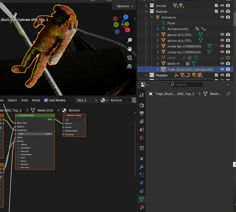Open the Object properties tab
This screenshot has height=212, width=236.
pyautogui.click(x=142, y=158)
